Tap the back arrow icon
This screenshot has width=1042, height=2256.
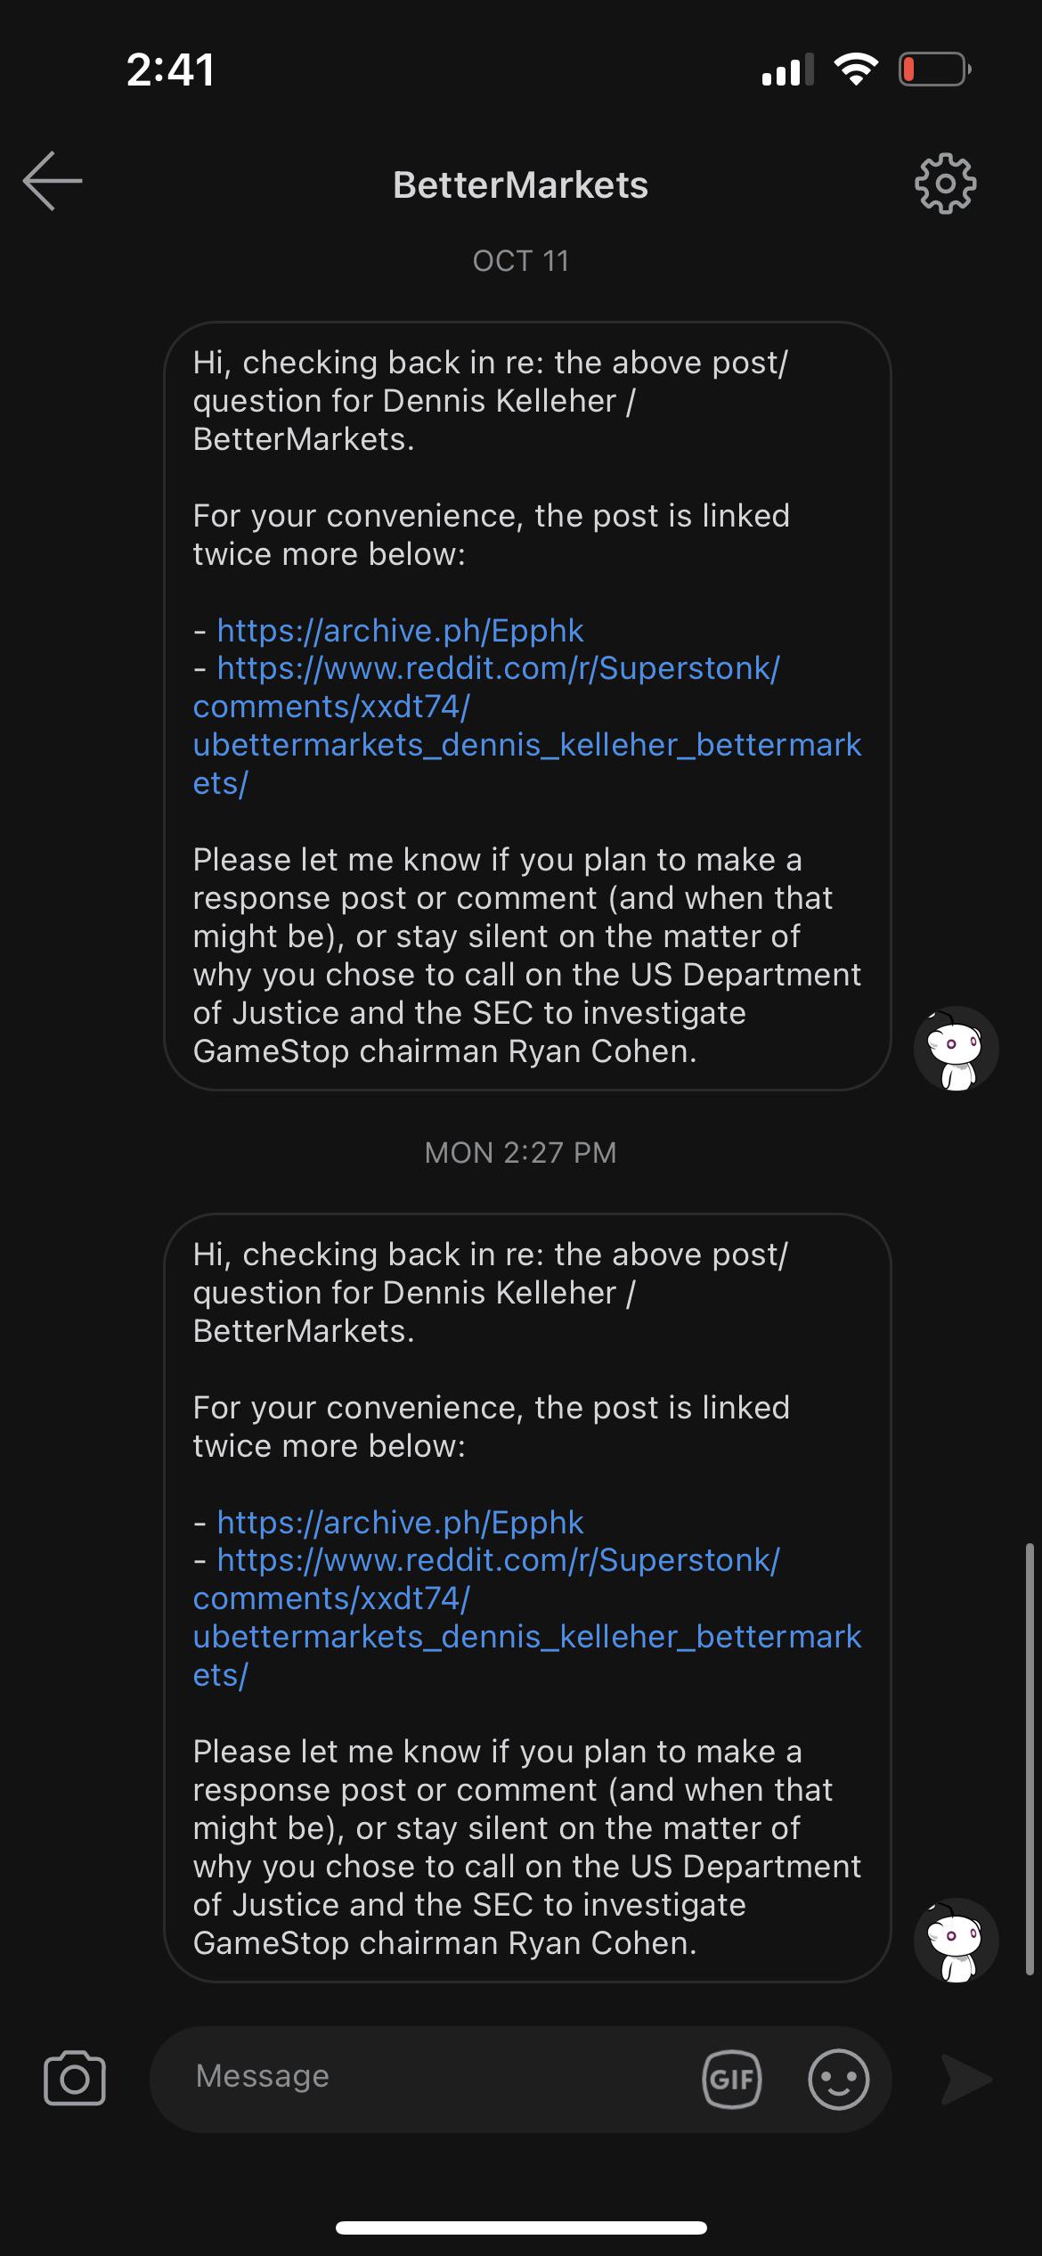click(53, 181)
